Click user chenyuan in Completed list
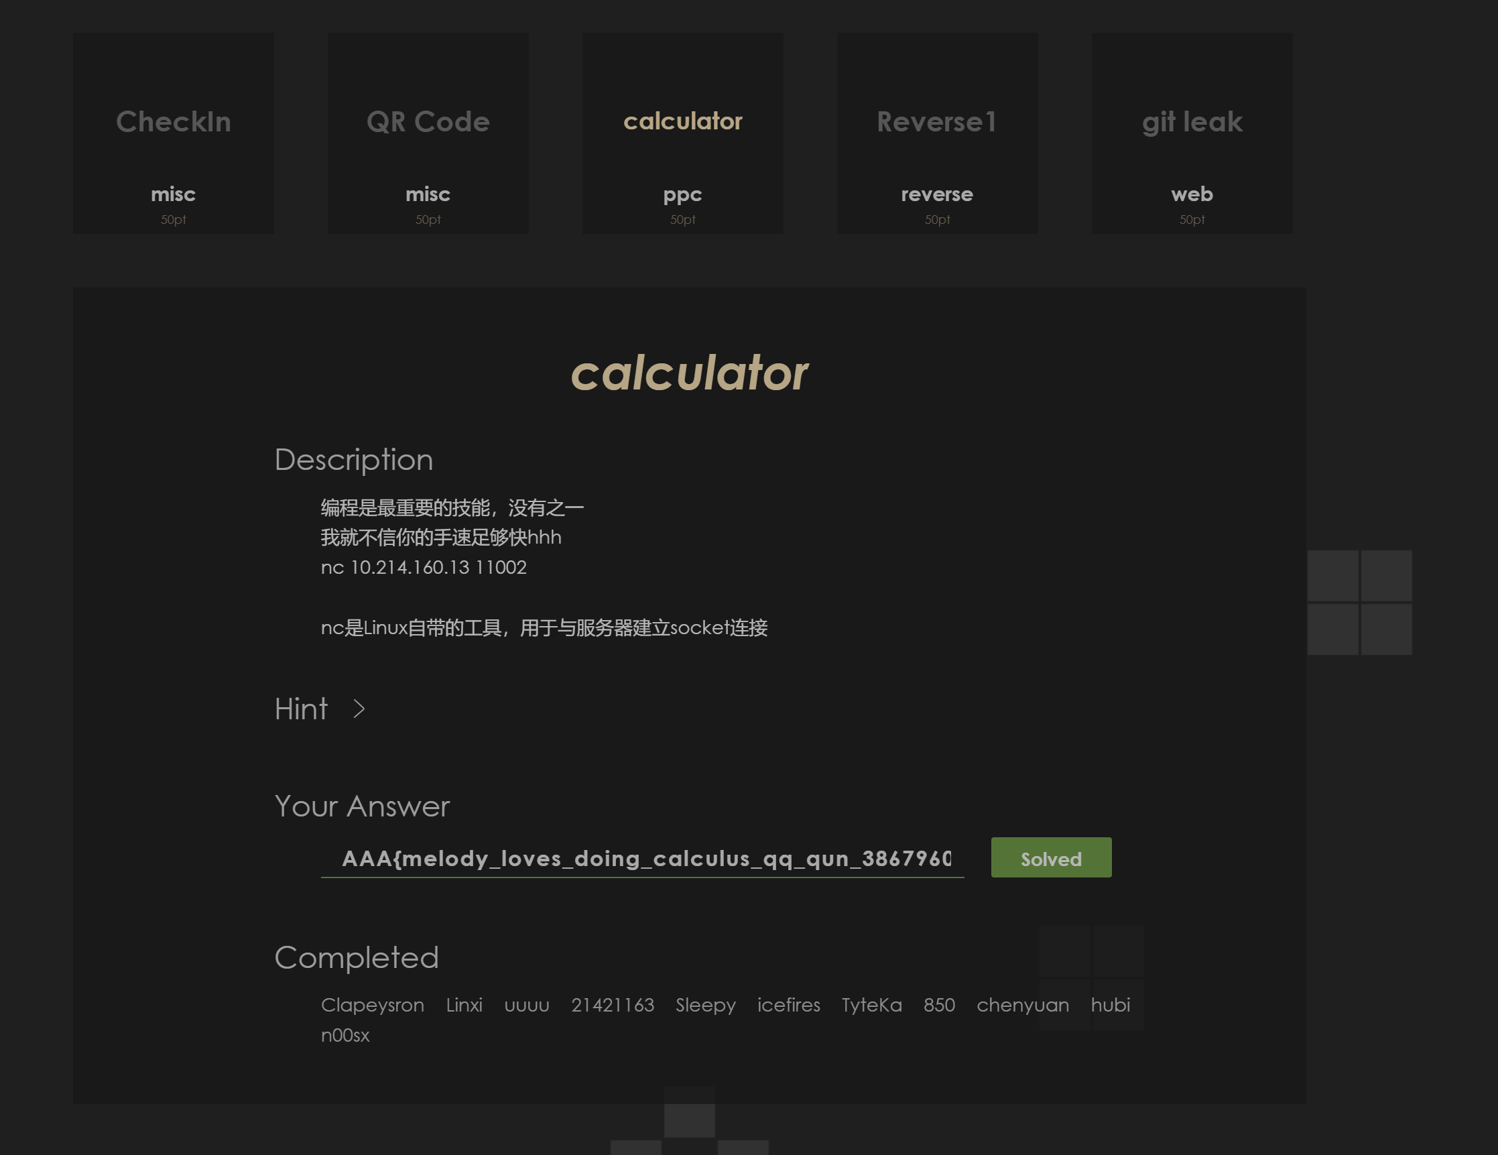Image resolution: width=1498 pixels, height=1155 pixels. coord(1023,1005)
